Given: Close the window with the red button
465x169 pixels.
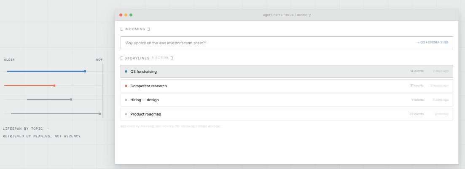Looking at the screenshot, I should 121,15.
